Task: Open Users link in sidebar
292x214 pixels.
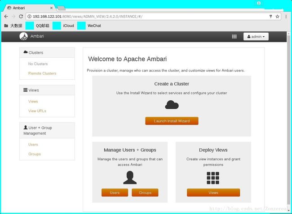Action: (x=33, y=145)
